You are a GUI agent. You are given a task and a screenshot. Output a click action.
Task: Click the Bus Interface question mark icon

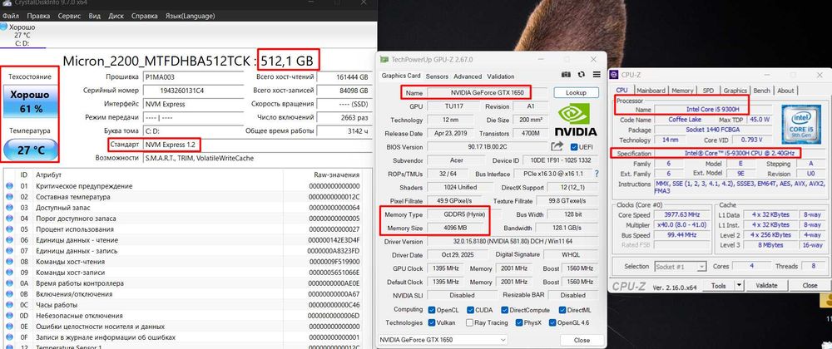click(597, 174)
